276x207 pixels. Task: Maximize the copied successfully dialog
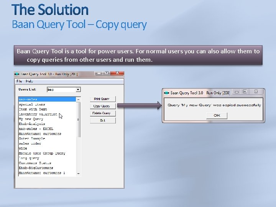coord(245,92)
